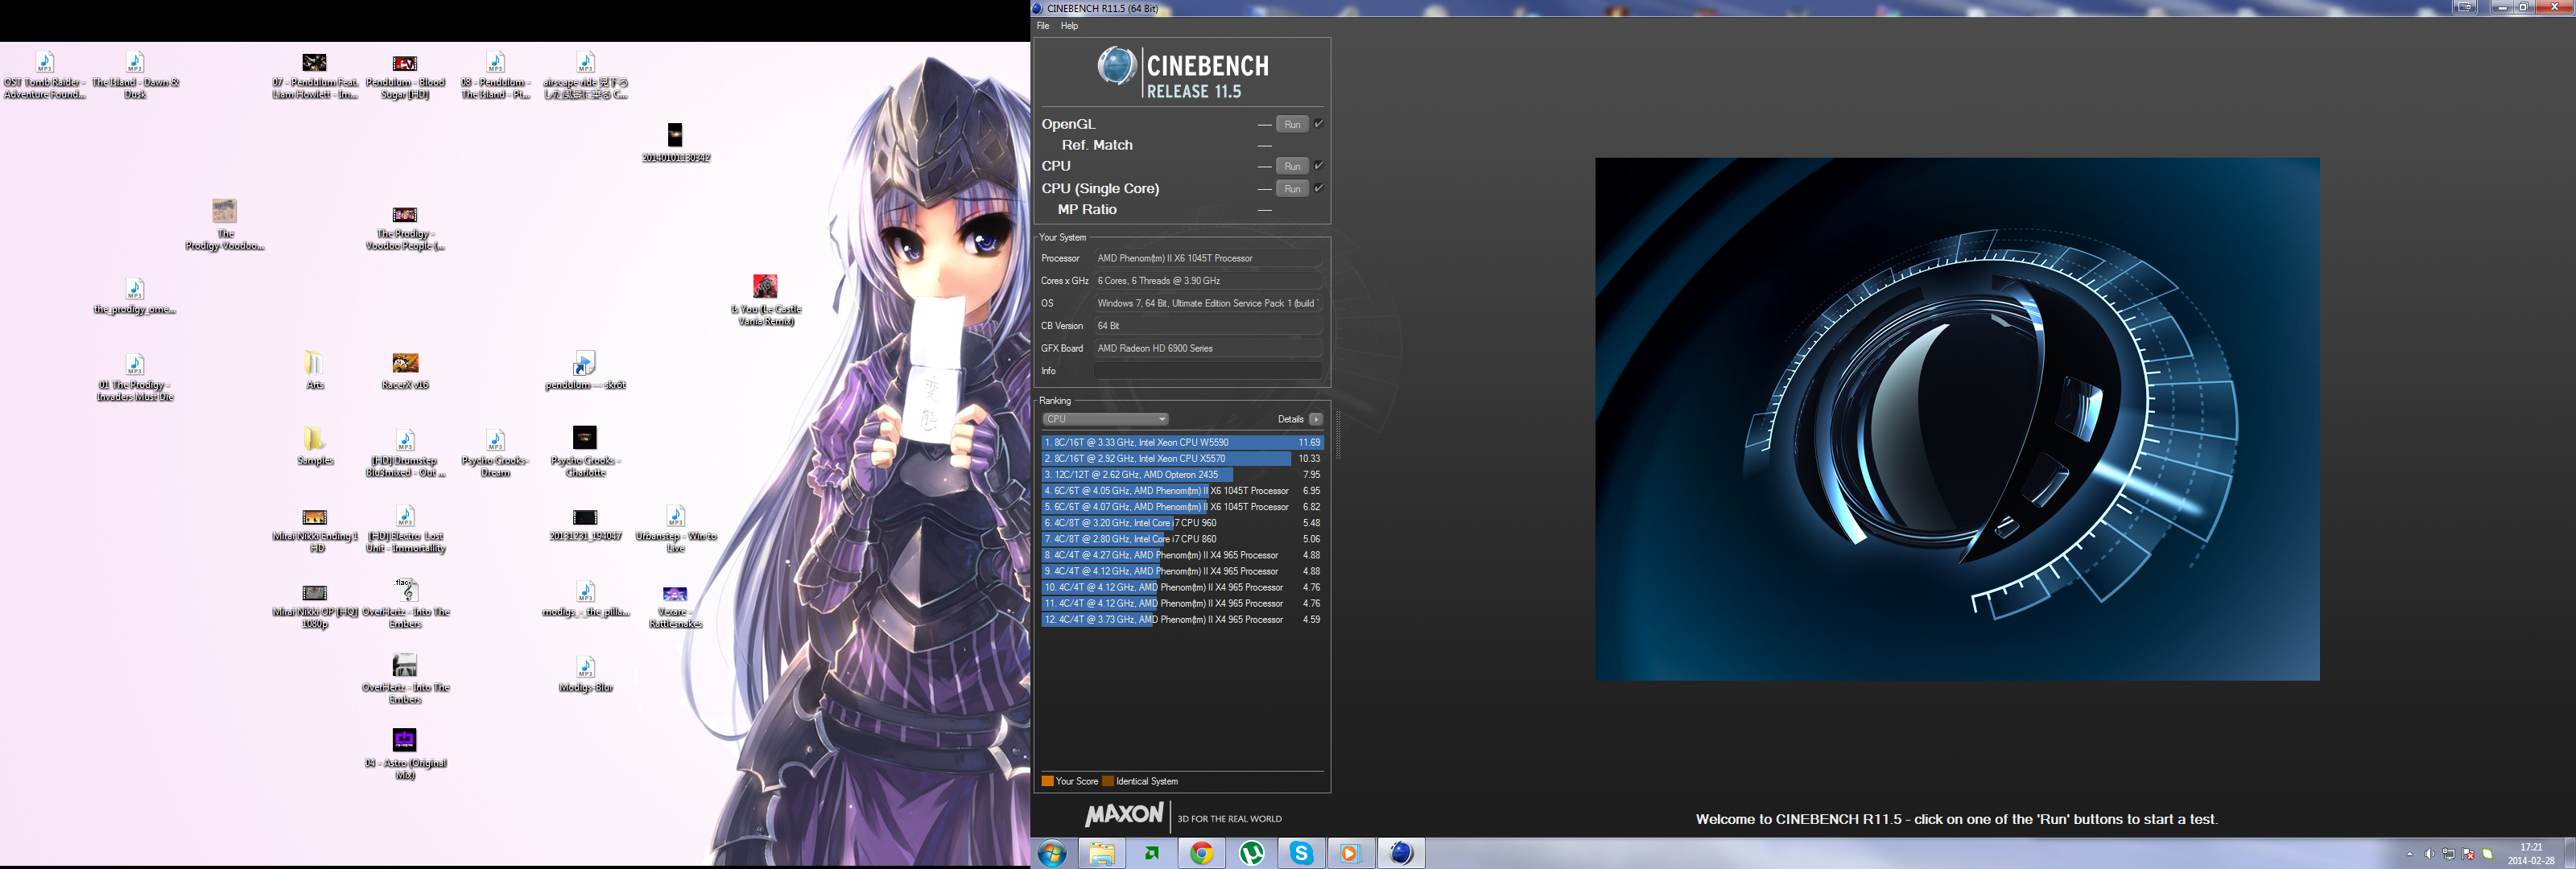Run the CPU benchmark
The width and height of the screenshot is (2576, 869).
click(1292, 166)
